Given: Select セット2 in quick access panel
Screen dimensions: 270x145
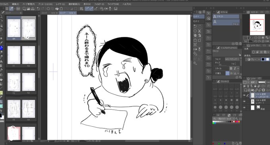Looking at the screenshot, I should [x=199, y=21].
